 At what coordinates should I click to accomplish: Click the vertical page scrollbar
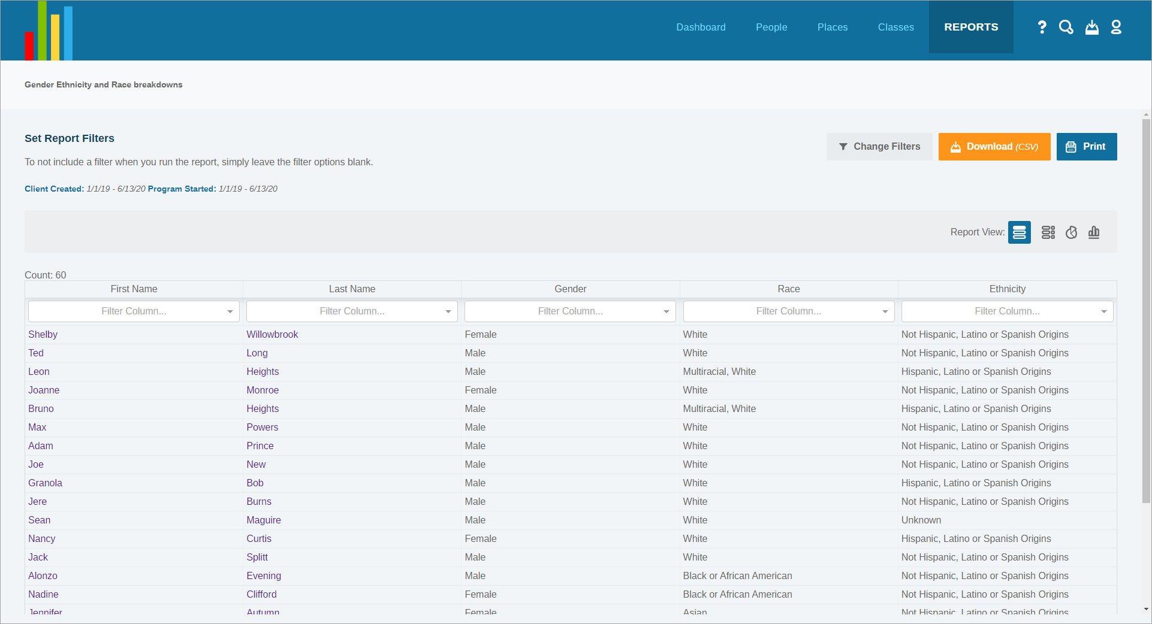click(1146, 311)
